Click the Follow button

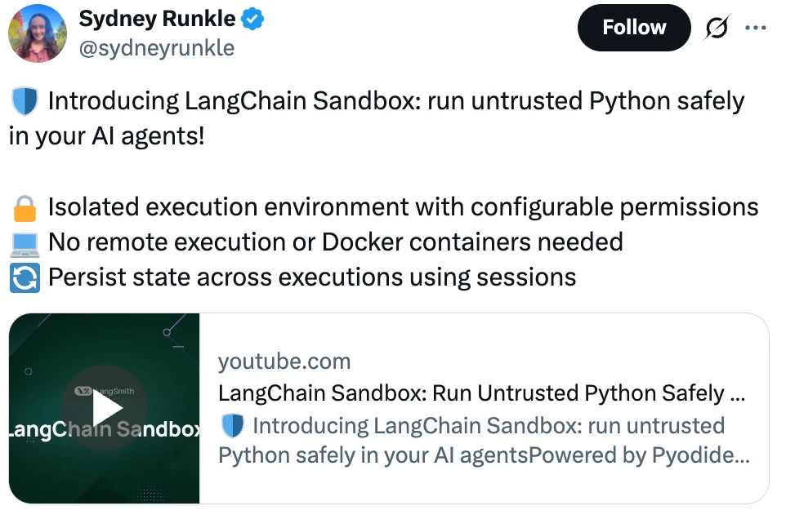(633, 28)
